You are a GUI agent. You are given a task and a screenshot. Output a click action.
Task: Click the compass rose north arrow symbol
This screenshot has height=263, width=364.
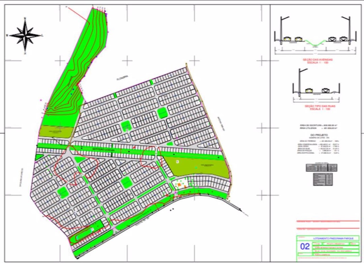[x=25, y=35]
